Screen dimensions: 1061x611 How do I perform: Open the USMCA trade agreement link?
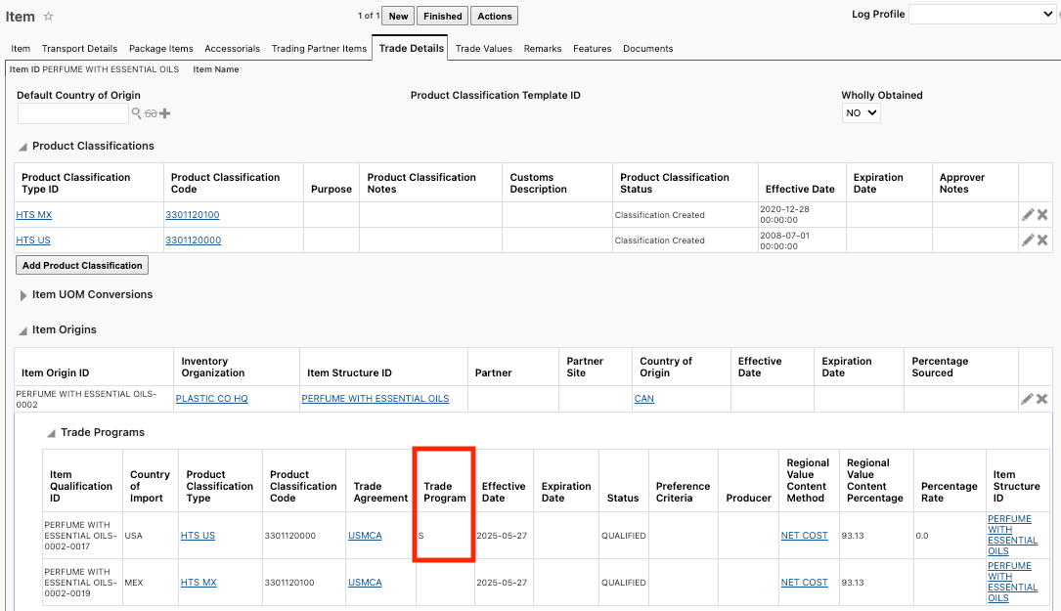click(x=365, y=535)
